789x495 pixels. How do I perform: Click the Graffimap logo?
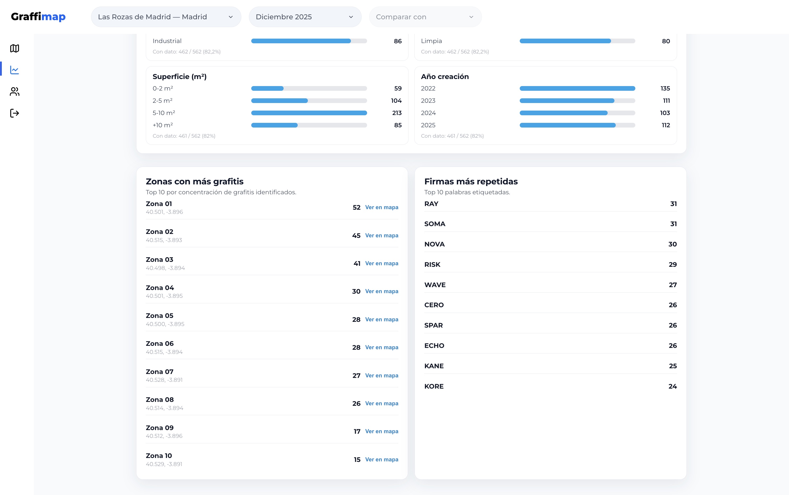pyautogui.click(x=38, y=17)
